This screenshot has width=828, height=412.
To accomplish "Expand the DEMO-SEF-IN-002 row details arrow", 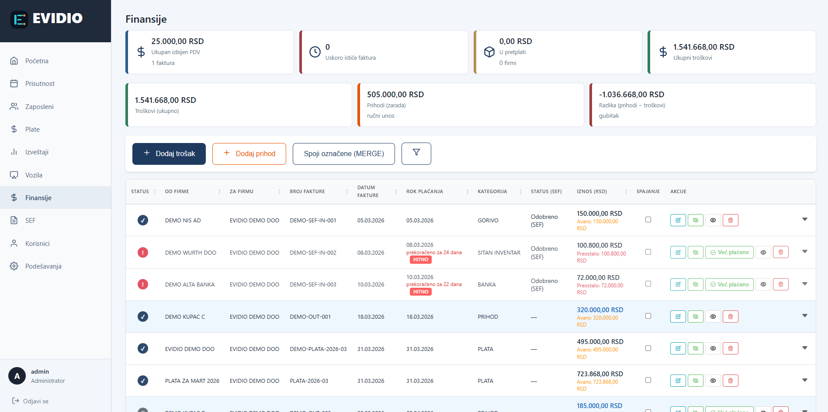I will [x=805, y=252].
